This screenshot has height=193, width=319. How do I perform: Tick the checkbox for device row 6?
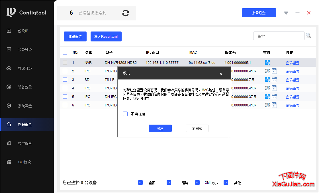point(65,105)
